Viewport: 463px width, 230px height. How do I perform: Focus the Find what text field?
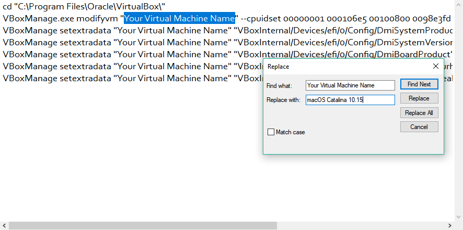(x=350, y=85)
